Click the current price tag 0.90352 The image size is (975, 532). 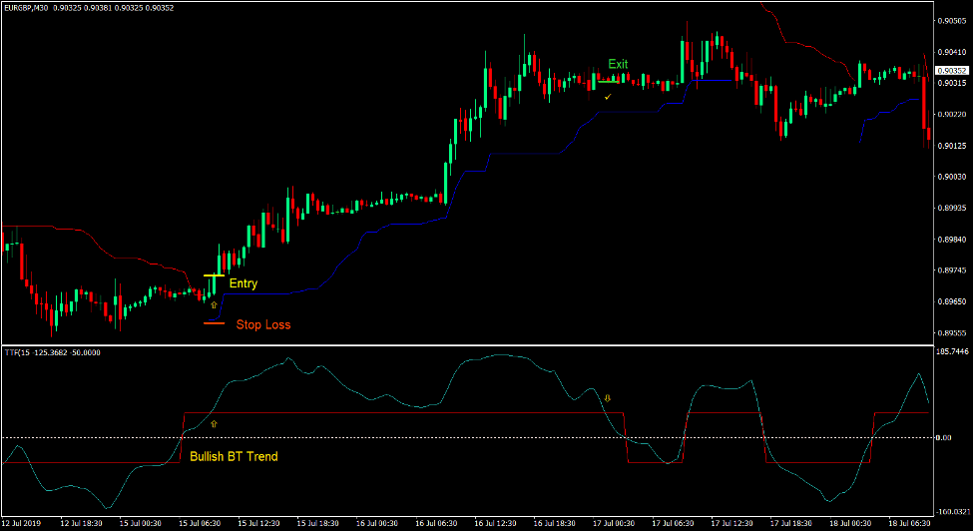pyautogui.click(x=953, y=70)
